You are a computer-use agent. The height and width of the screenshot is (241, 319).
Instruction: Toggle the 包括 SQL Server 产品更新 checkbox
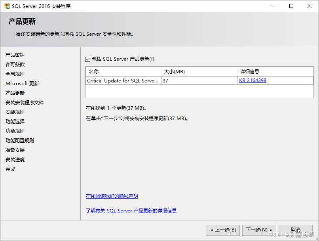[x=88, y=59]
